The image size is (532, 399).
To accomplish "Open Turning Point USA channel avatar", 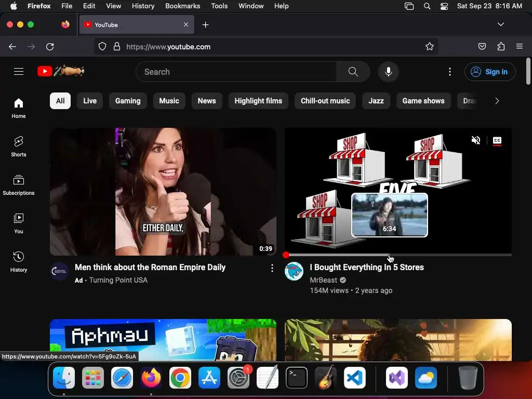I will click(59, 271).
